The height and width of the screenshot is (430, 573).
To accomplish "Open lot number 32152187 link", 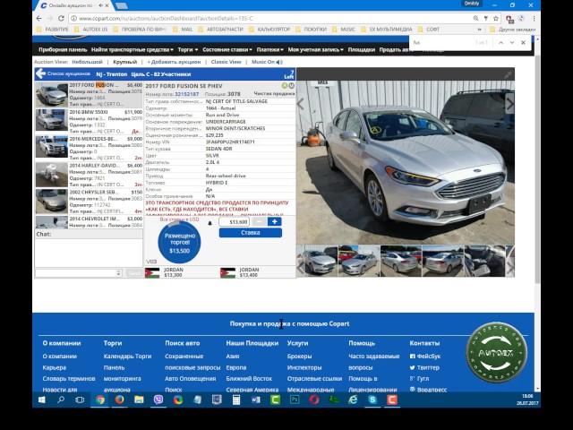I will click(x=187, y=94).
